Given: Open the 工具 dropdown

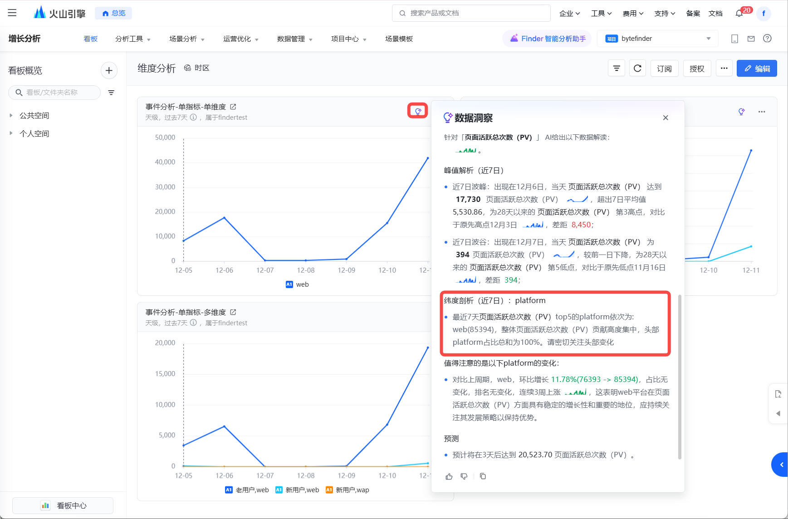Looking at the screenshot, I should coord(602,14).
